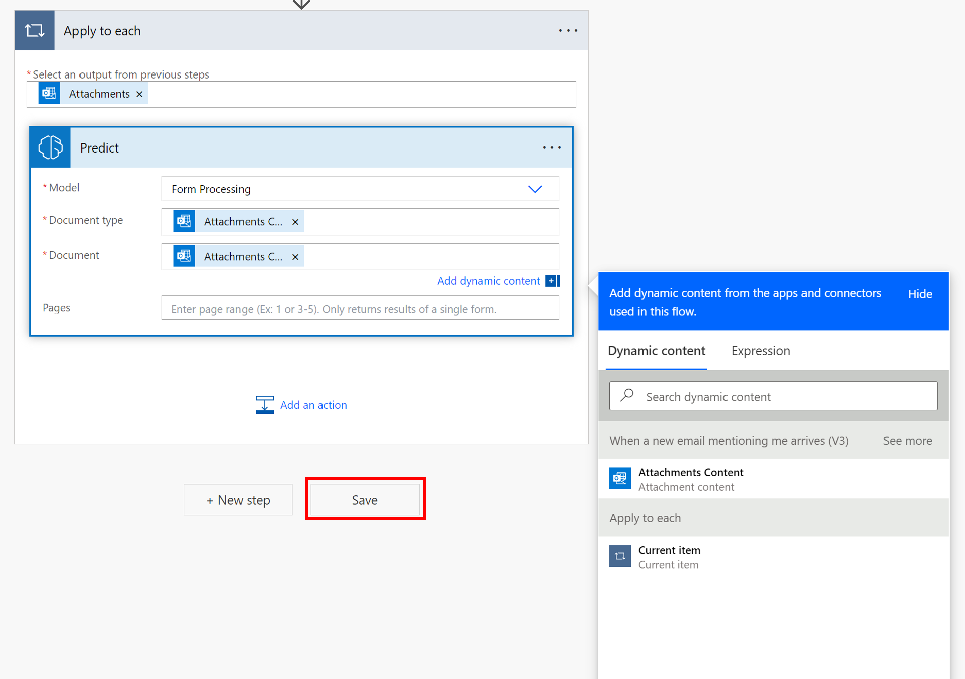Click the Add an action link

tap(313, 405)
